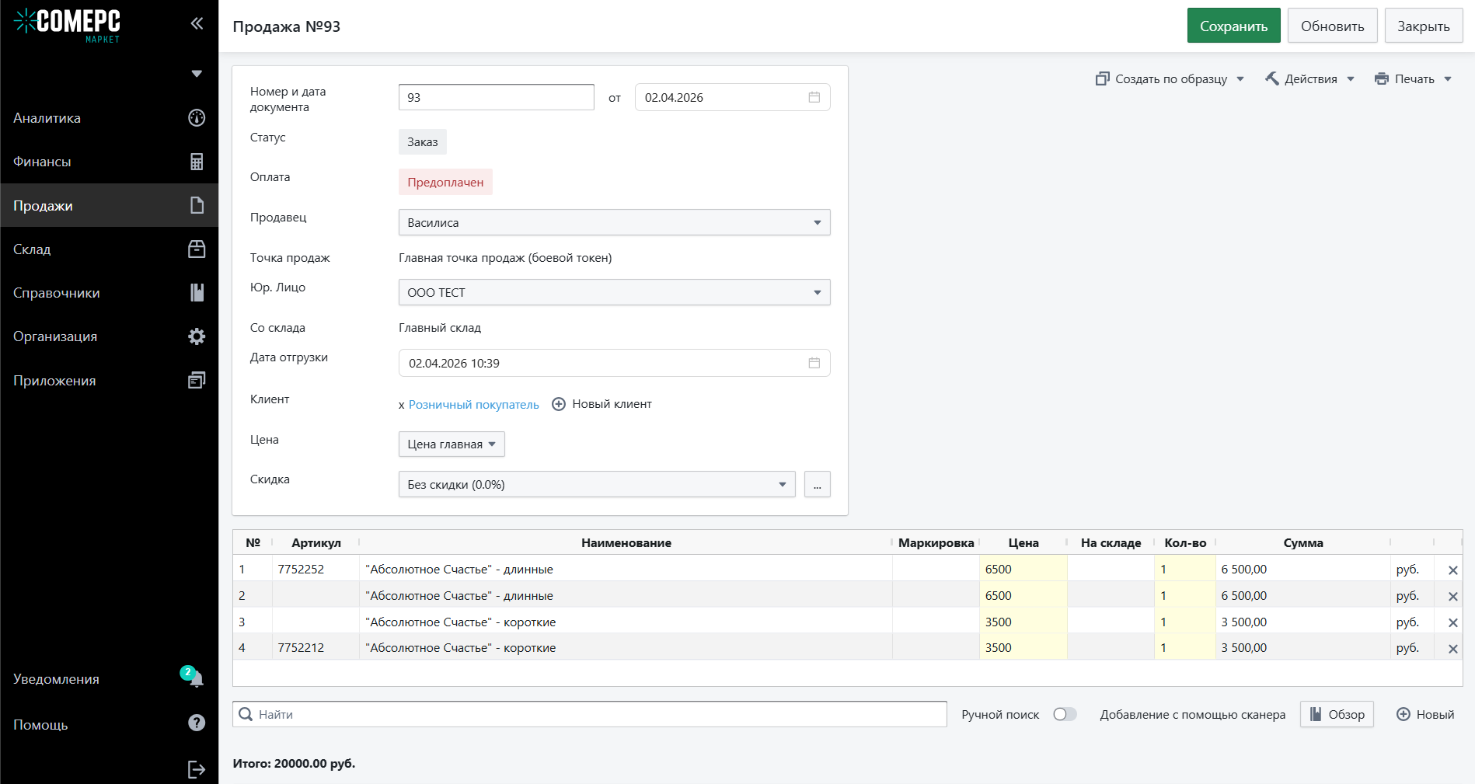Viewport: 1475px width, 784px height.
Task: Collapse the sidebar with double chevron icon
Action: click(x=197, y=23)
